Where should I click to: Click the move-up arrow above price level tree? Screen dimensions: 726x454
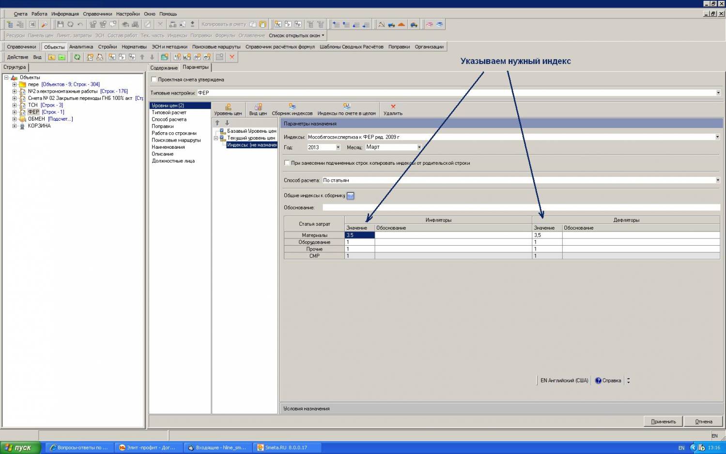[x=217, y=123]
